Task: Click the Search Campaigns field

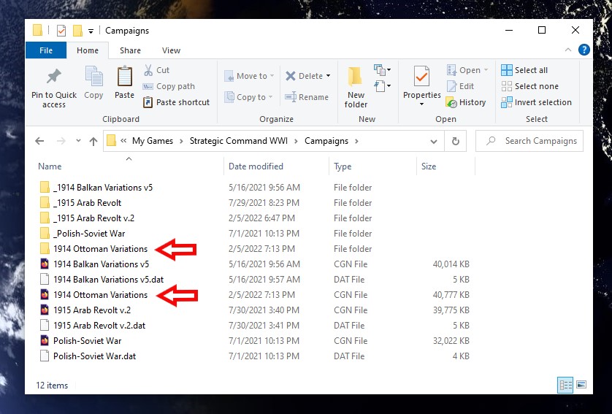Action: pyautogui.click(x=529, y=141)
